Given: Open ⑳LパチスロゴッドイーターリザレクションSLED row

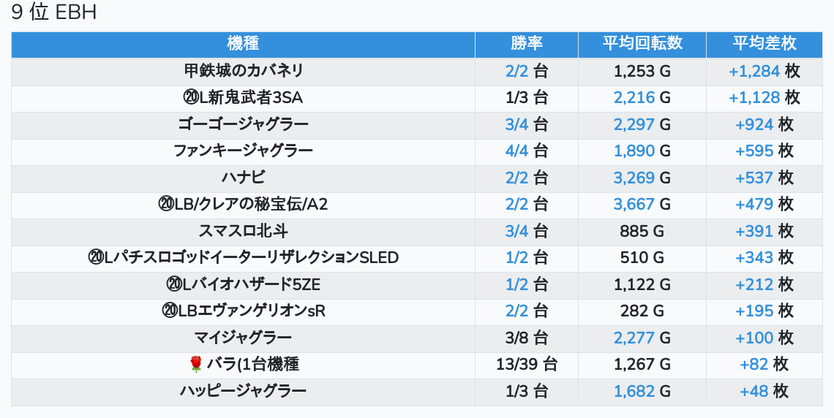Looking at the screenshot, I should click(x=243, y=257).
